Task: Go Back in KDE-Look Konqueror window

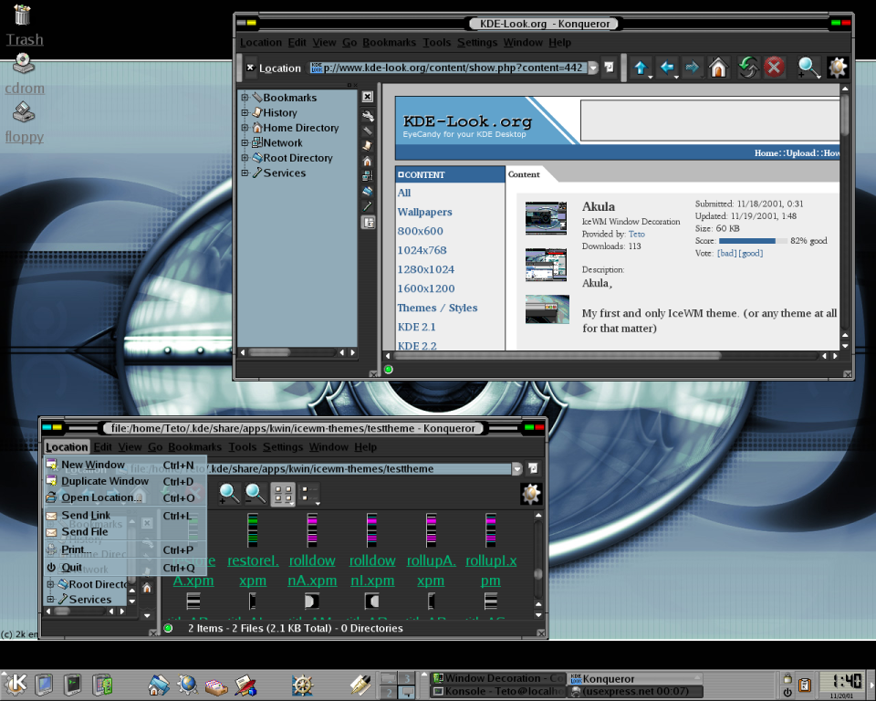Action: click(667, 68)
